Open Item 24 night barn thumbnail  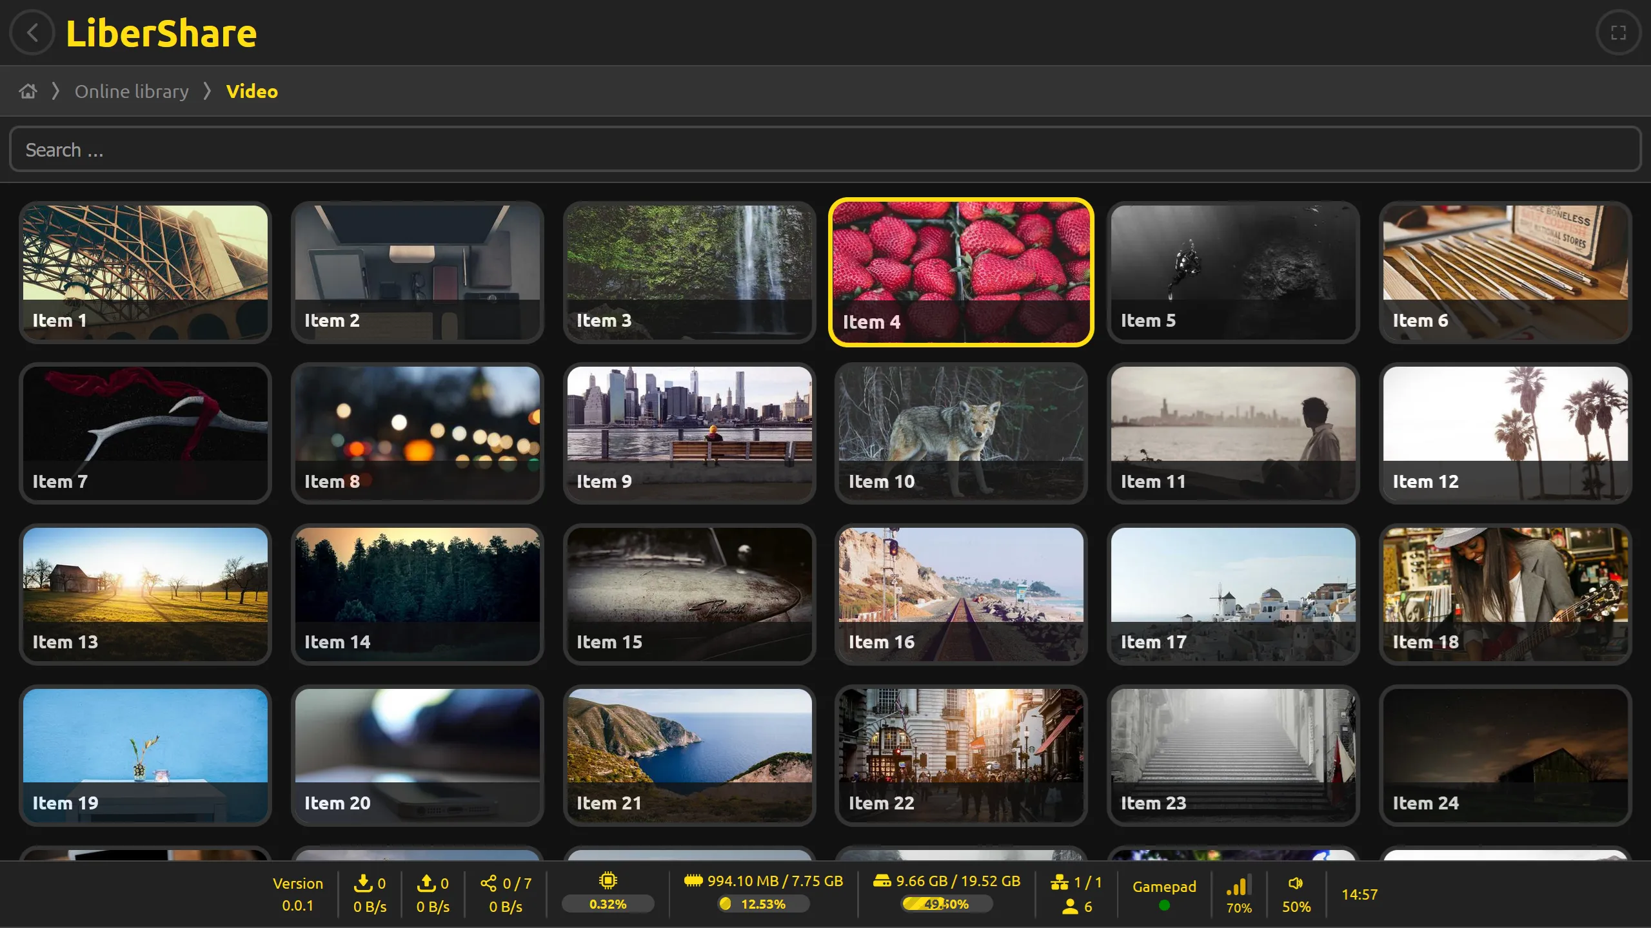tap(1505, 755)
